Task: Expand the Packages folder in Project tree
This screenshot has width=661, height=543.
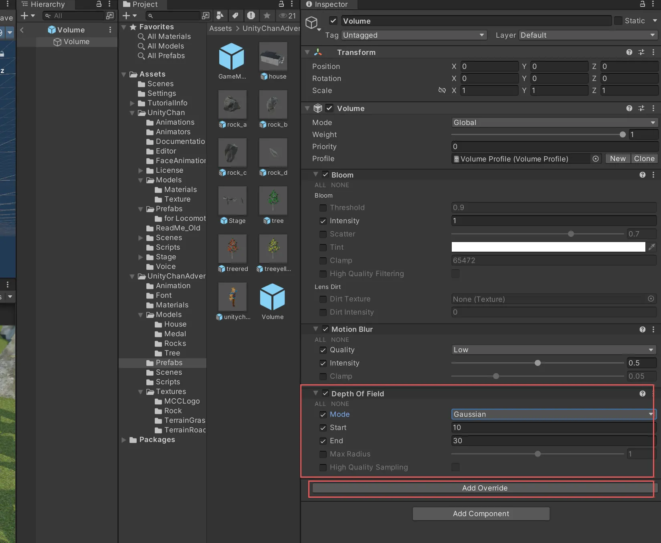Action: (x=124, y=440)
